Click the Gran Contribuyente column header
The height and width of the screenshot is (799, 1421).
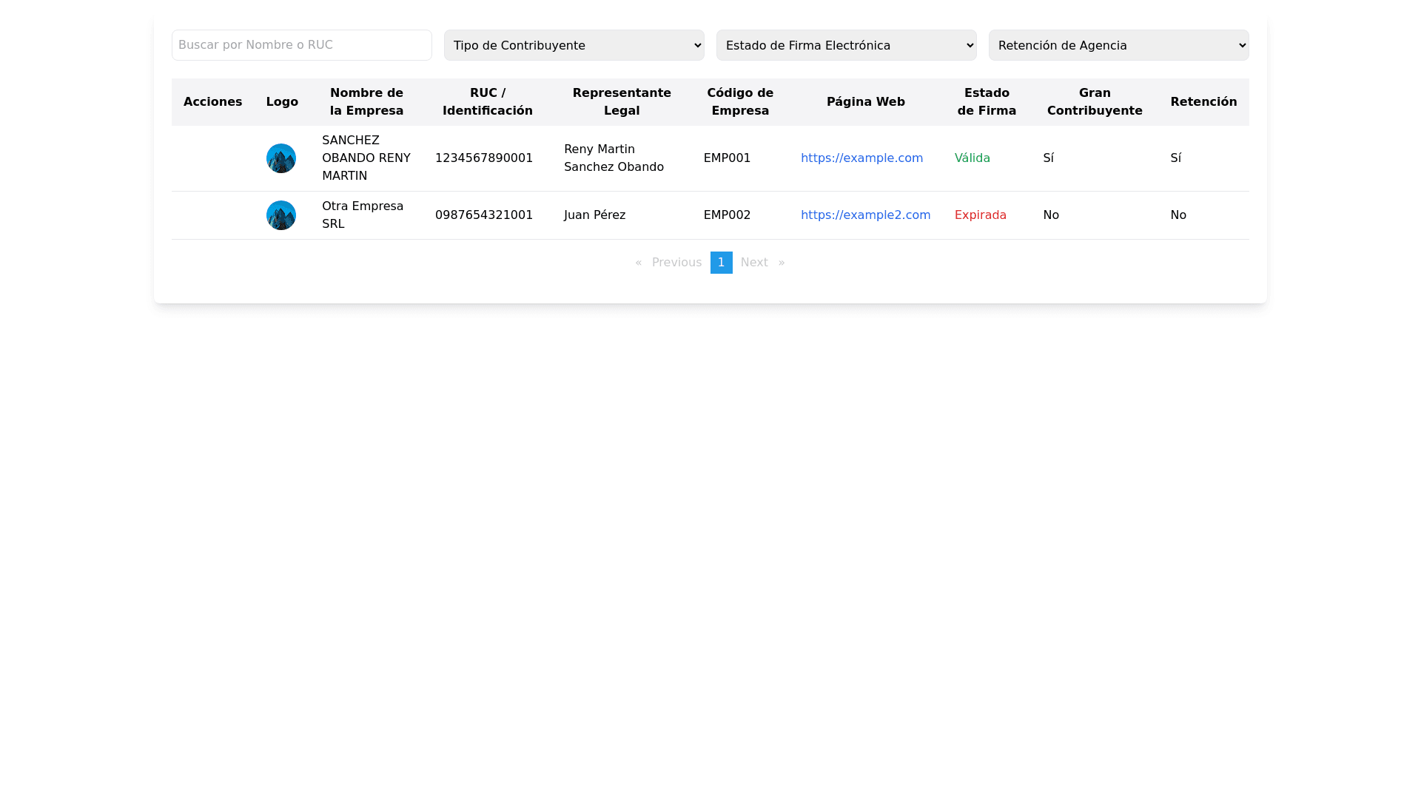pos(1094,102)
